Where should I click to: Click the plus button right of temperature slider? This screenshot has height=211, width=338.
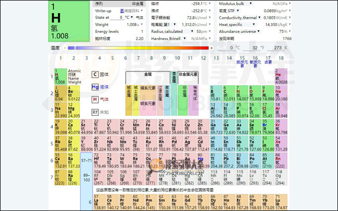pos(211,48)
